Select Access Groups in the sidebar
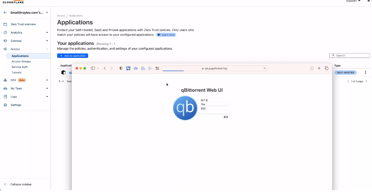The width and height of the screenshot is (372, 193). (x=21, y=61)
